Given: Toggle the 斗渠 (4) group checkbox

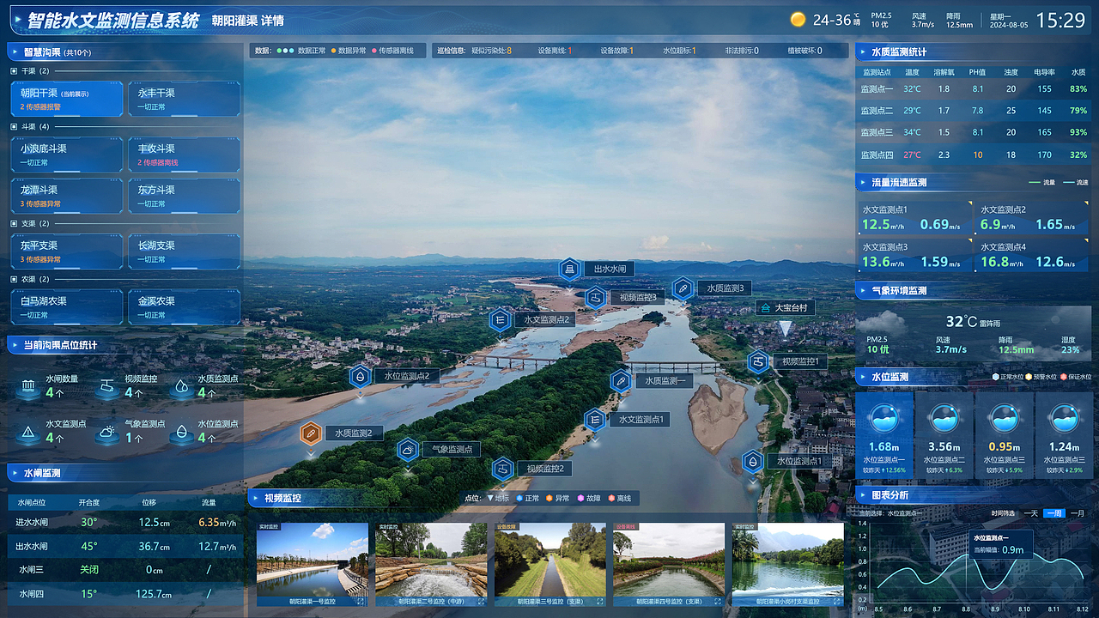Looking at the screenshot, I should pos(14,127).
